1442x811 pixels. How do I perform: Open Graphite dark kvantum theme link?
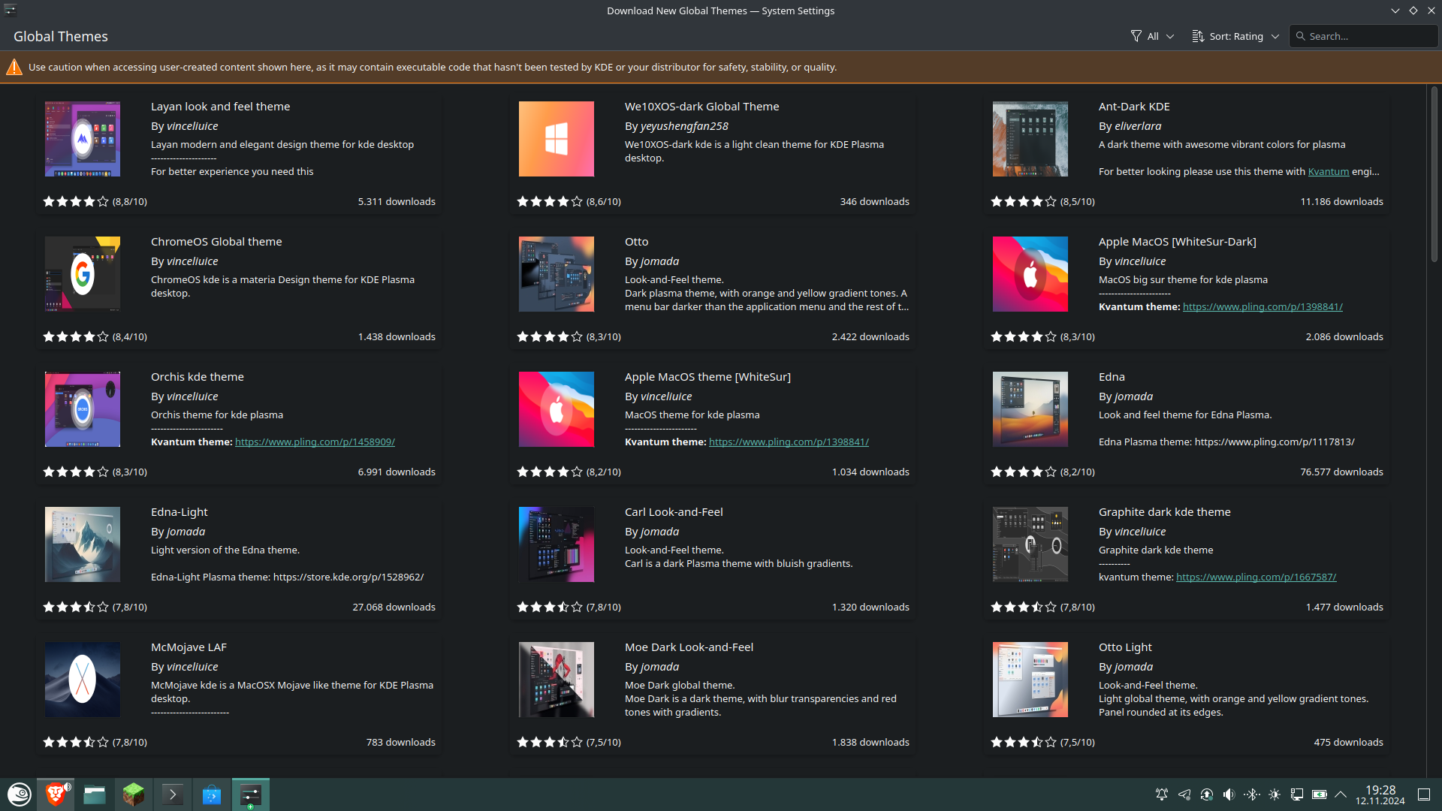tap(1256, 577)
